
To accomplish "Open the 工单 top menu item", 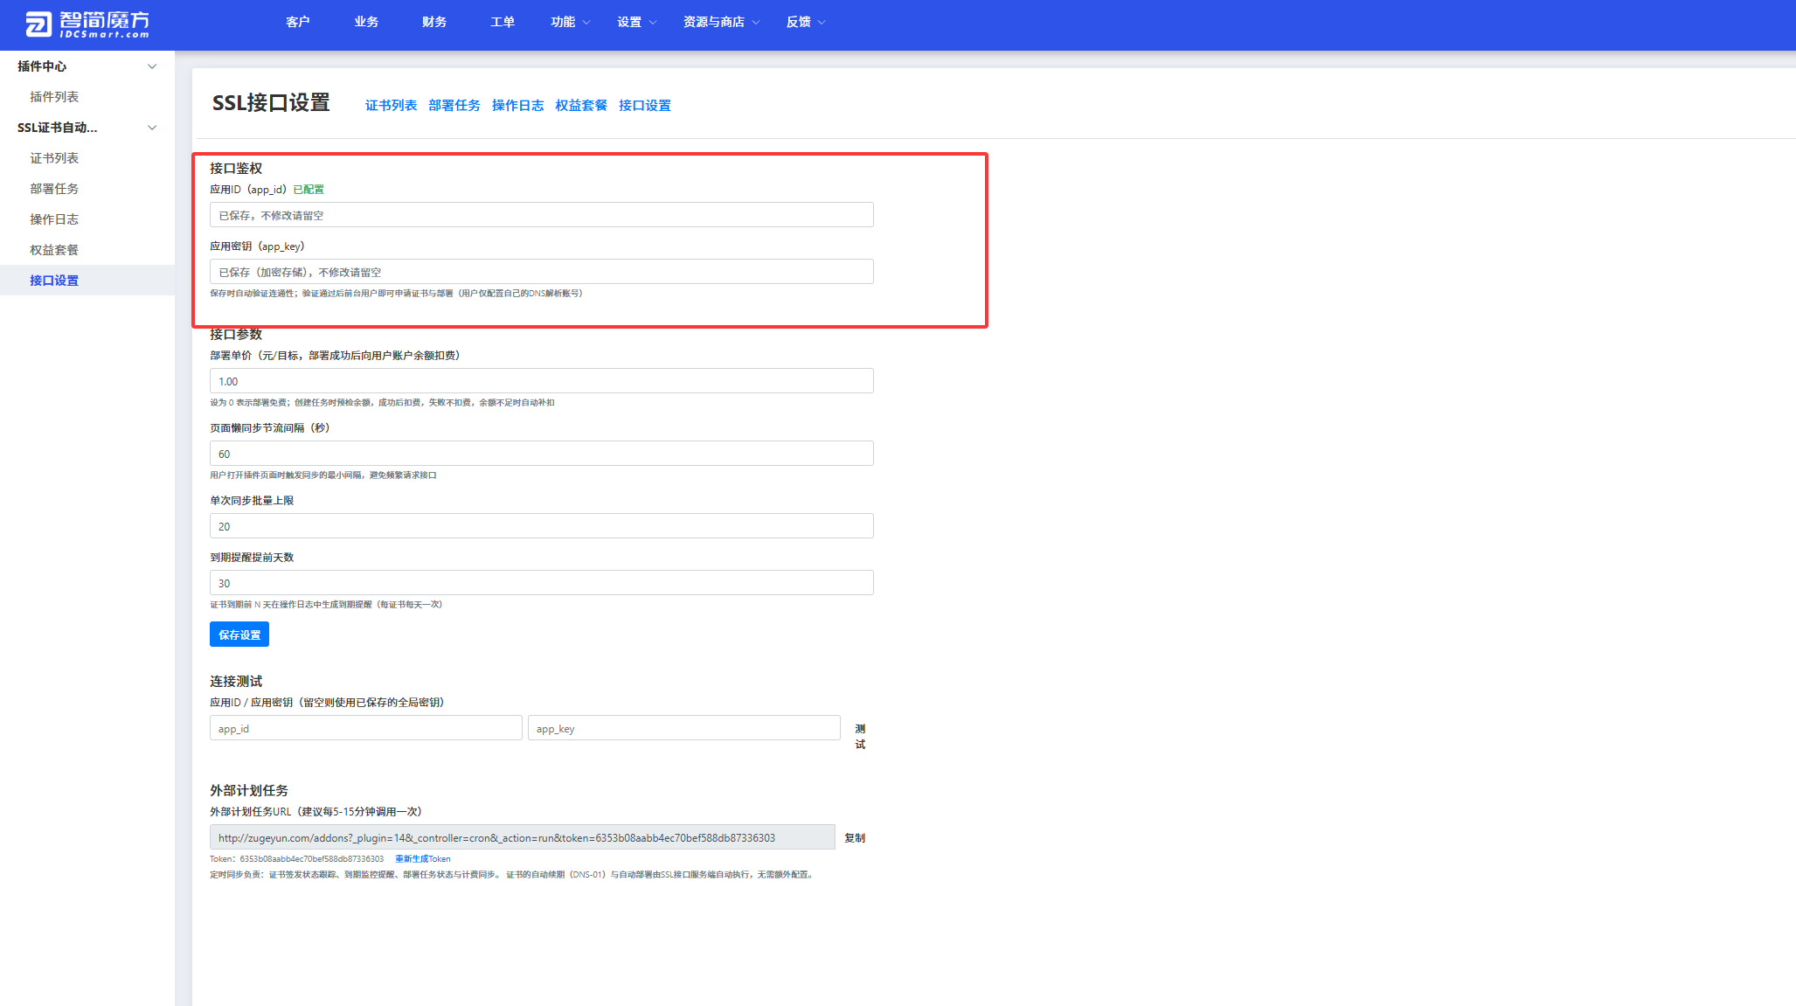I will tap(503, 22).
